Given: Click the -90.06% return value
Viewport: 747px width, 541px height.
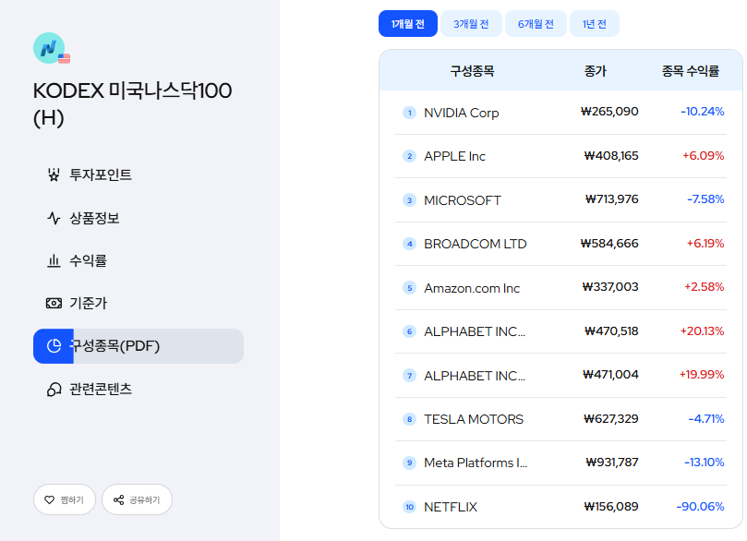Looking at the screenshot, I should (x=700, y=506).
